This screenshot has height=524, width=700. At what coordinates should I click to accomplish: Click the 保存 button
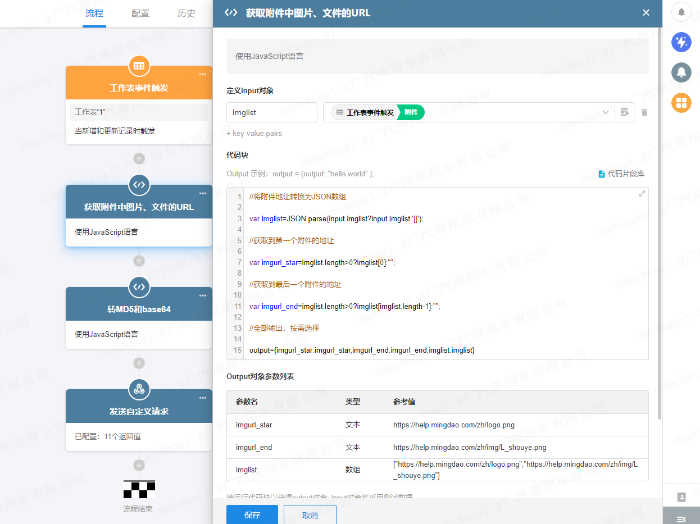(x=252, y=515)
